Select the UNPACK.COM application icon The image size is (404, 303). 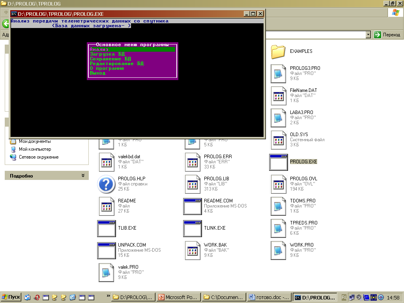click(x=106, y=250)
